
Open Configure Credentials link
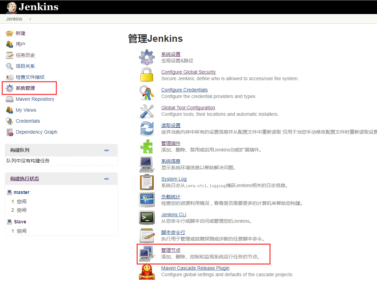(x=185, y=90)
